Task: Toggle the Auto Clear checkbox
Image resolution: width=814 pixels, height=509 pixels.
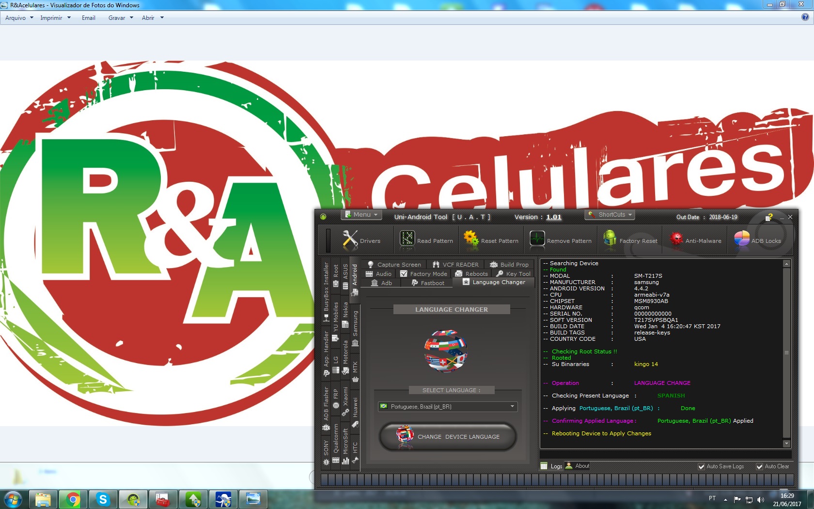Action: tap(759, 466)
